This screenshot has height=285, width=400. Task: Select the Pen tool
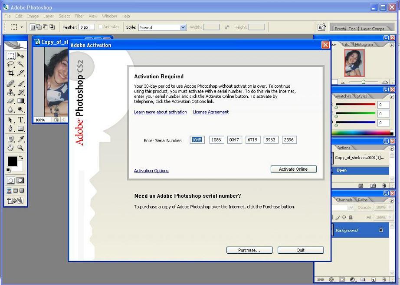pyautogui.click(x=11, y=129)
